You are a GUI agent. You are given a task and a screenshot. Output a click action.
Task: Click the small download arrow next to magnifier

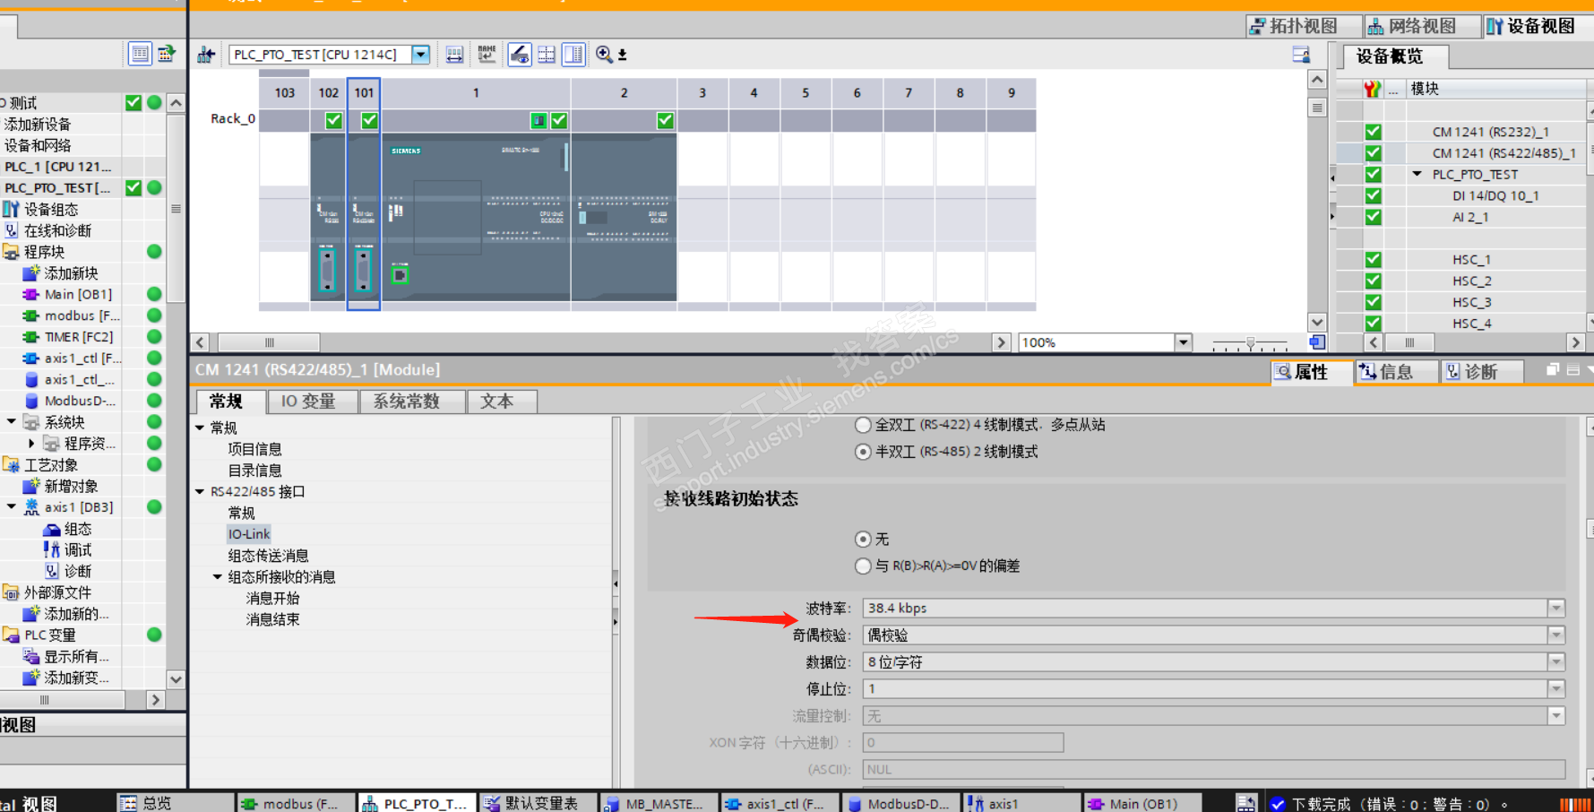[x=623, y=55]
